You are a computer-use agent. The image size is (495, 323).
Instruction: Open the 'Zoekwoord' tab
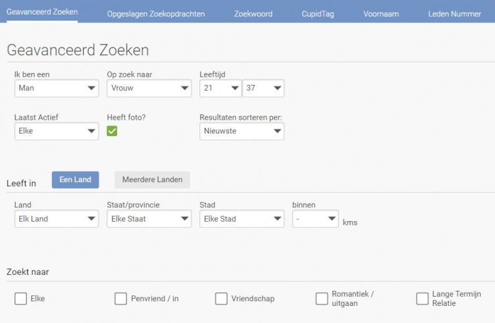click(253, 14)
